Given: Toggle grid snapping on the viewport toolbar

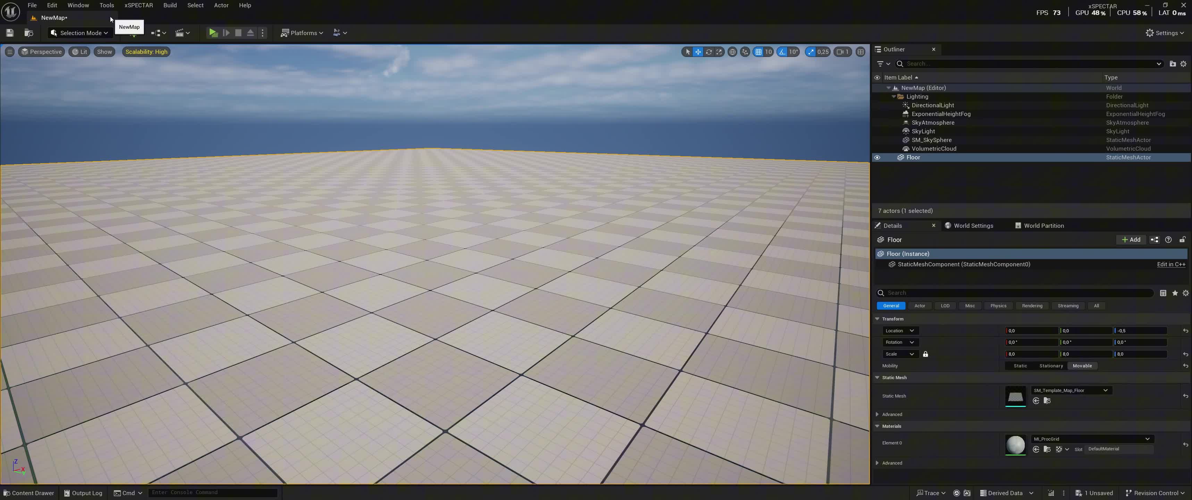Looking at the screenshot, I should coord(758,52).
